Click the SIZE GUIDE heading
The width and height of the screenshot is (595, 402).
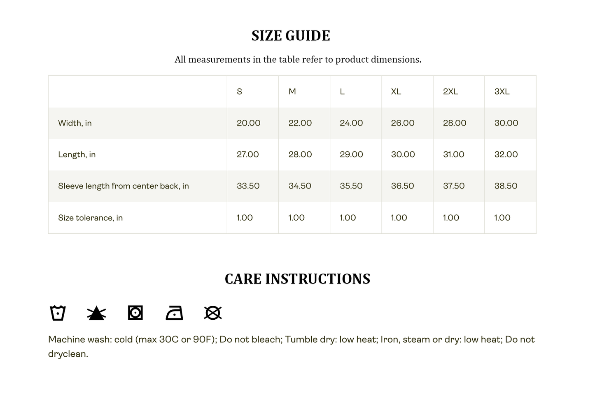[291, 36]
